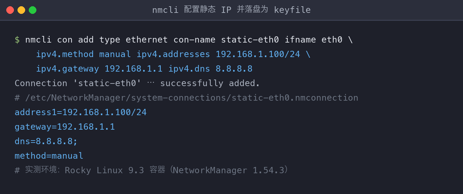Click the 'successfully added.' output text
Viewport: 463px width, 194px height.
pos(210,83)
